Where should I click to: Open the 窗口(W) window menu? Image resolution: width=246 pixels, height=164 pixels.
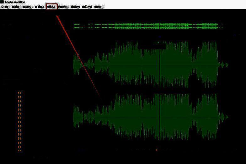tap(87, 7)
